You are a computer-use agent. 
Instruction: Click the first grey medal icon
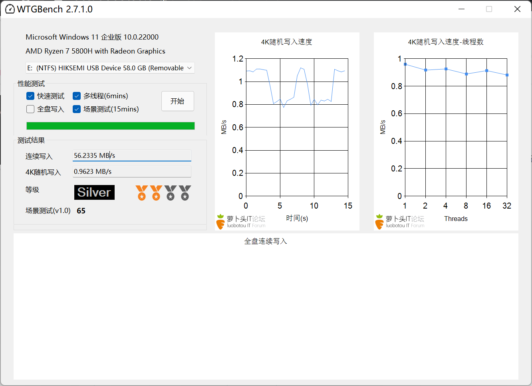pos(171,193)
